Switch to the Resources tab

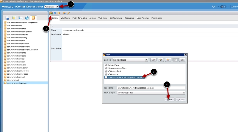(129, 18)
